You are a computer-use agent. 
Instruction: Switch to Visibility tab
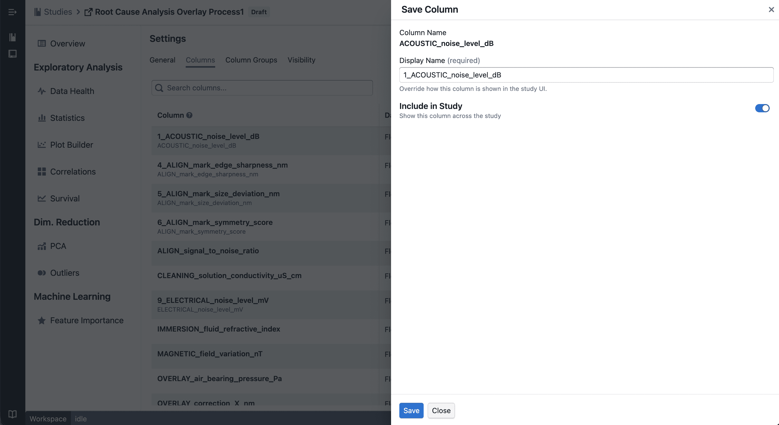point(301,60)
